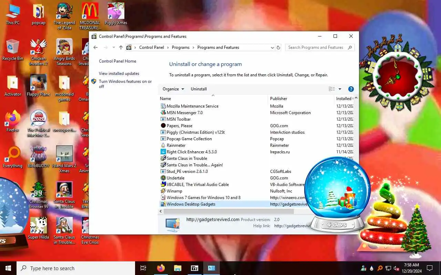The width and height of the screenshot is (441, 275).
Task: Open Firefox from the taskbar
Action: [x=161, y=268]
